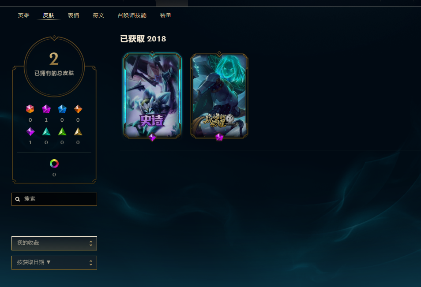Click the rainbow chroma ring icon
The image size is (421, 287).
click(54, 164)
